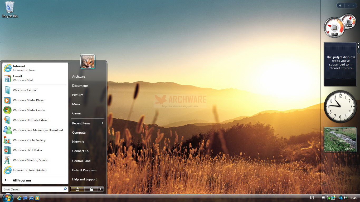
Task: Click Show Desktop quick launch icon
Action: [25, 198]
